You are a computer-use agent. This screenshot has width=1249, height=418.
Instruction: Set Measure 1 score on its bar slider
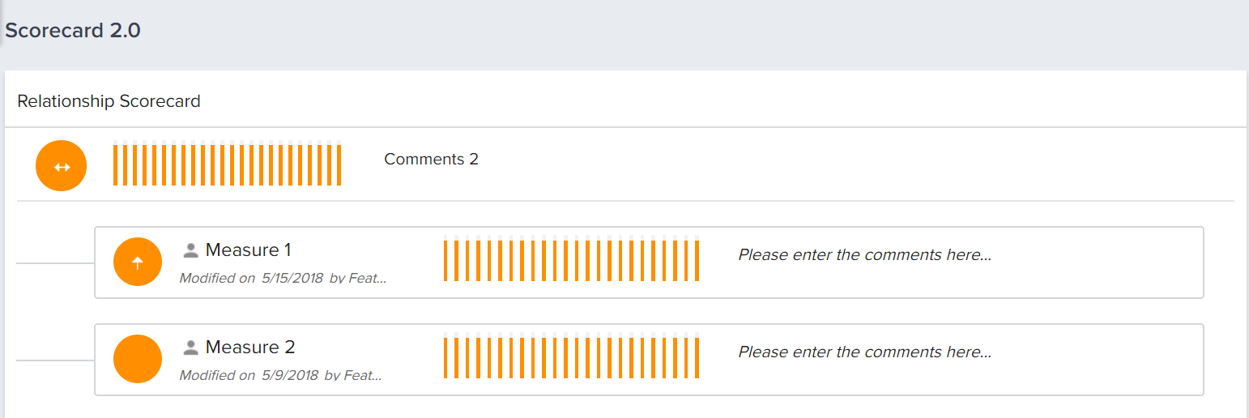click(x=571, y=259)
